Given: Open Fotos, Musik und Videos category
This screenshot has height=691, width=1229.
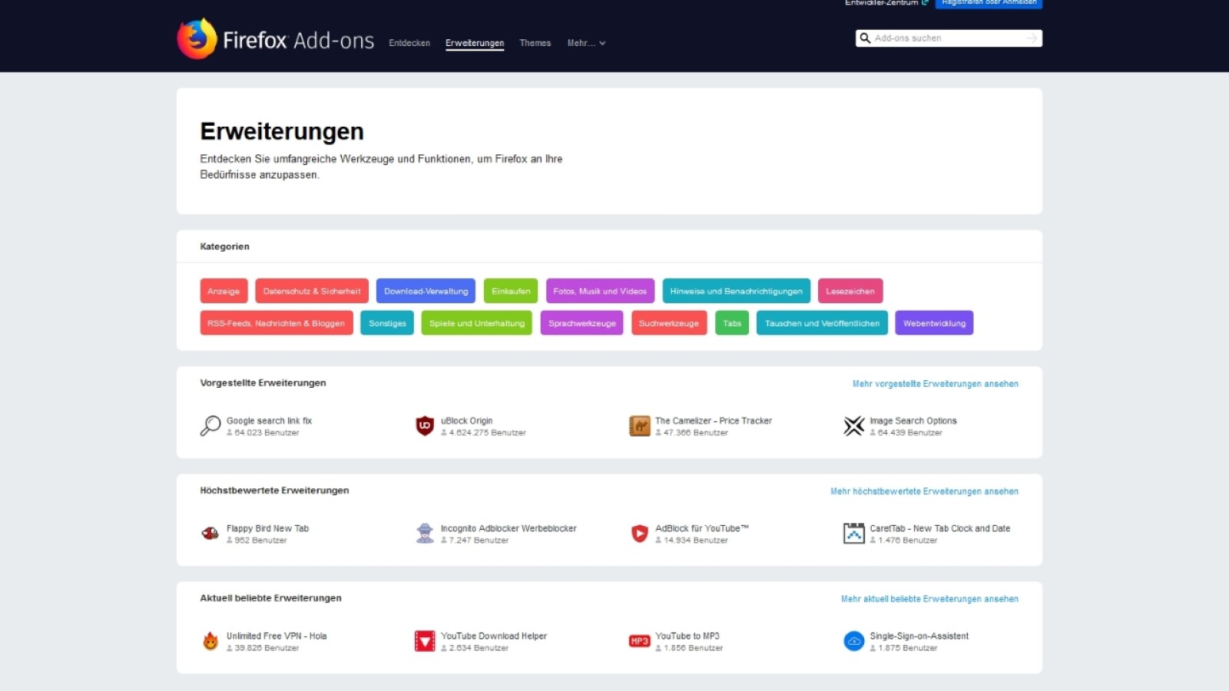Looking at the screenshot, I should tap(600, 291).
